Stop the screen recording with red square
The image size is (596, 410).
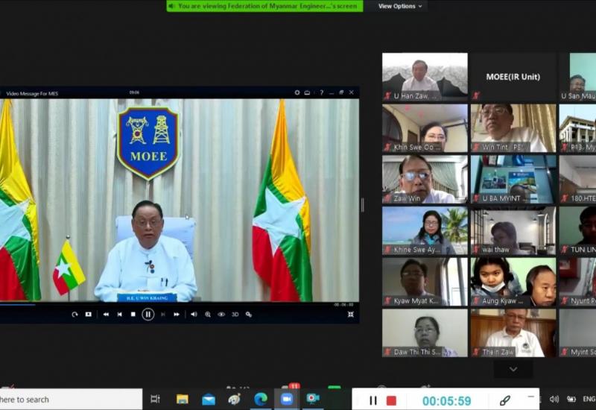point(391,400)
